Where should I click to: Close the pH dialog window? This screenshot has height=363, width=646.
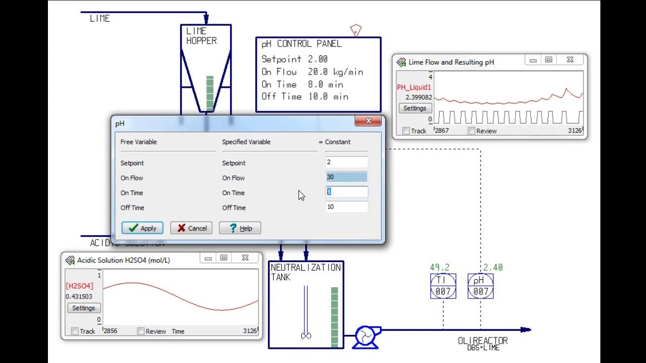368,121
